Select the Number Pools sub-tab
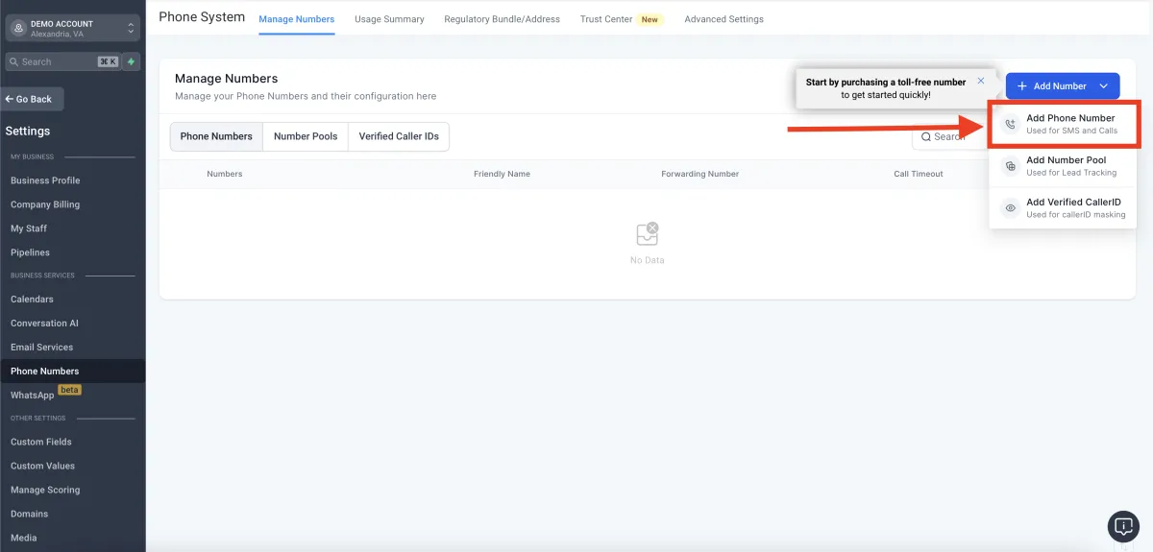The width and height of the screenshot is (1153, 552). [x=306, y=136]
